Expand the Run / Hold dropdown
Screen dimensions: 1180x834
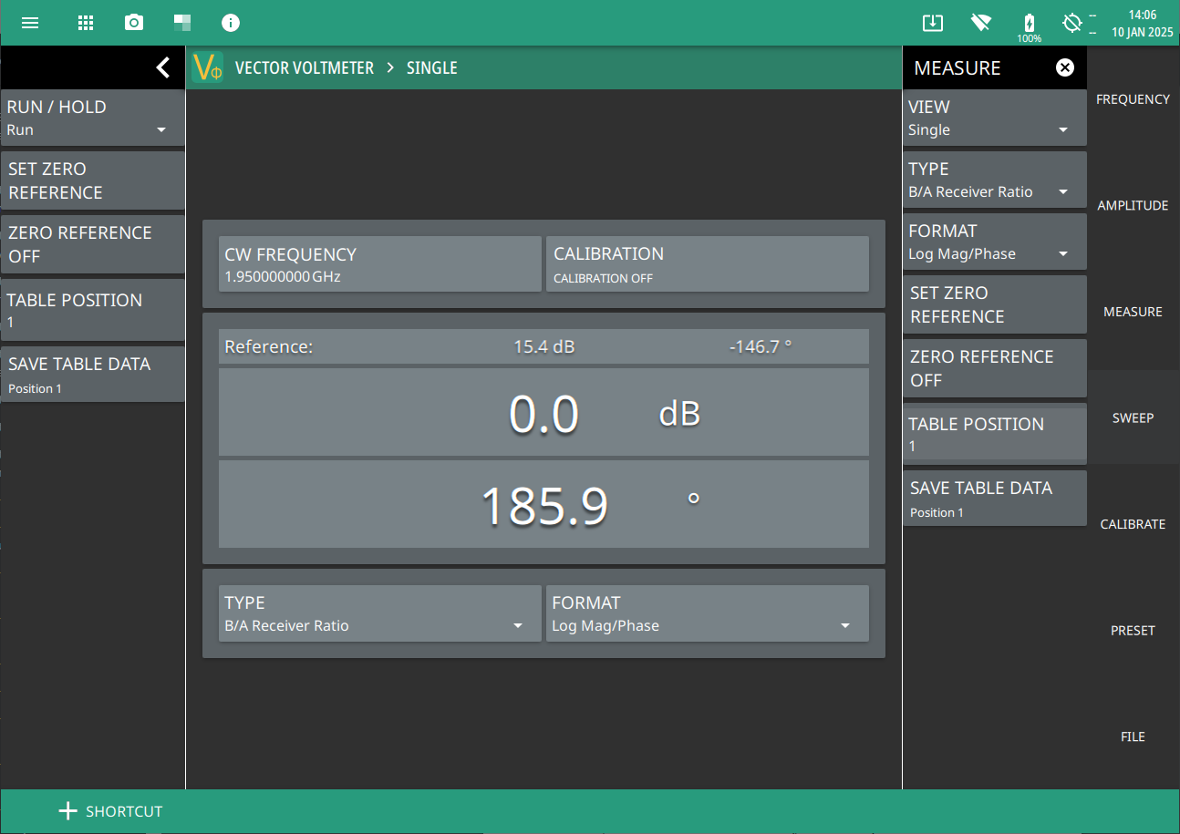92,118
